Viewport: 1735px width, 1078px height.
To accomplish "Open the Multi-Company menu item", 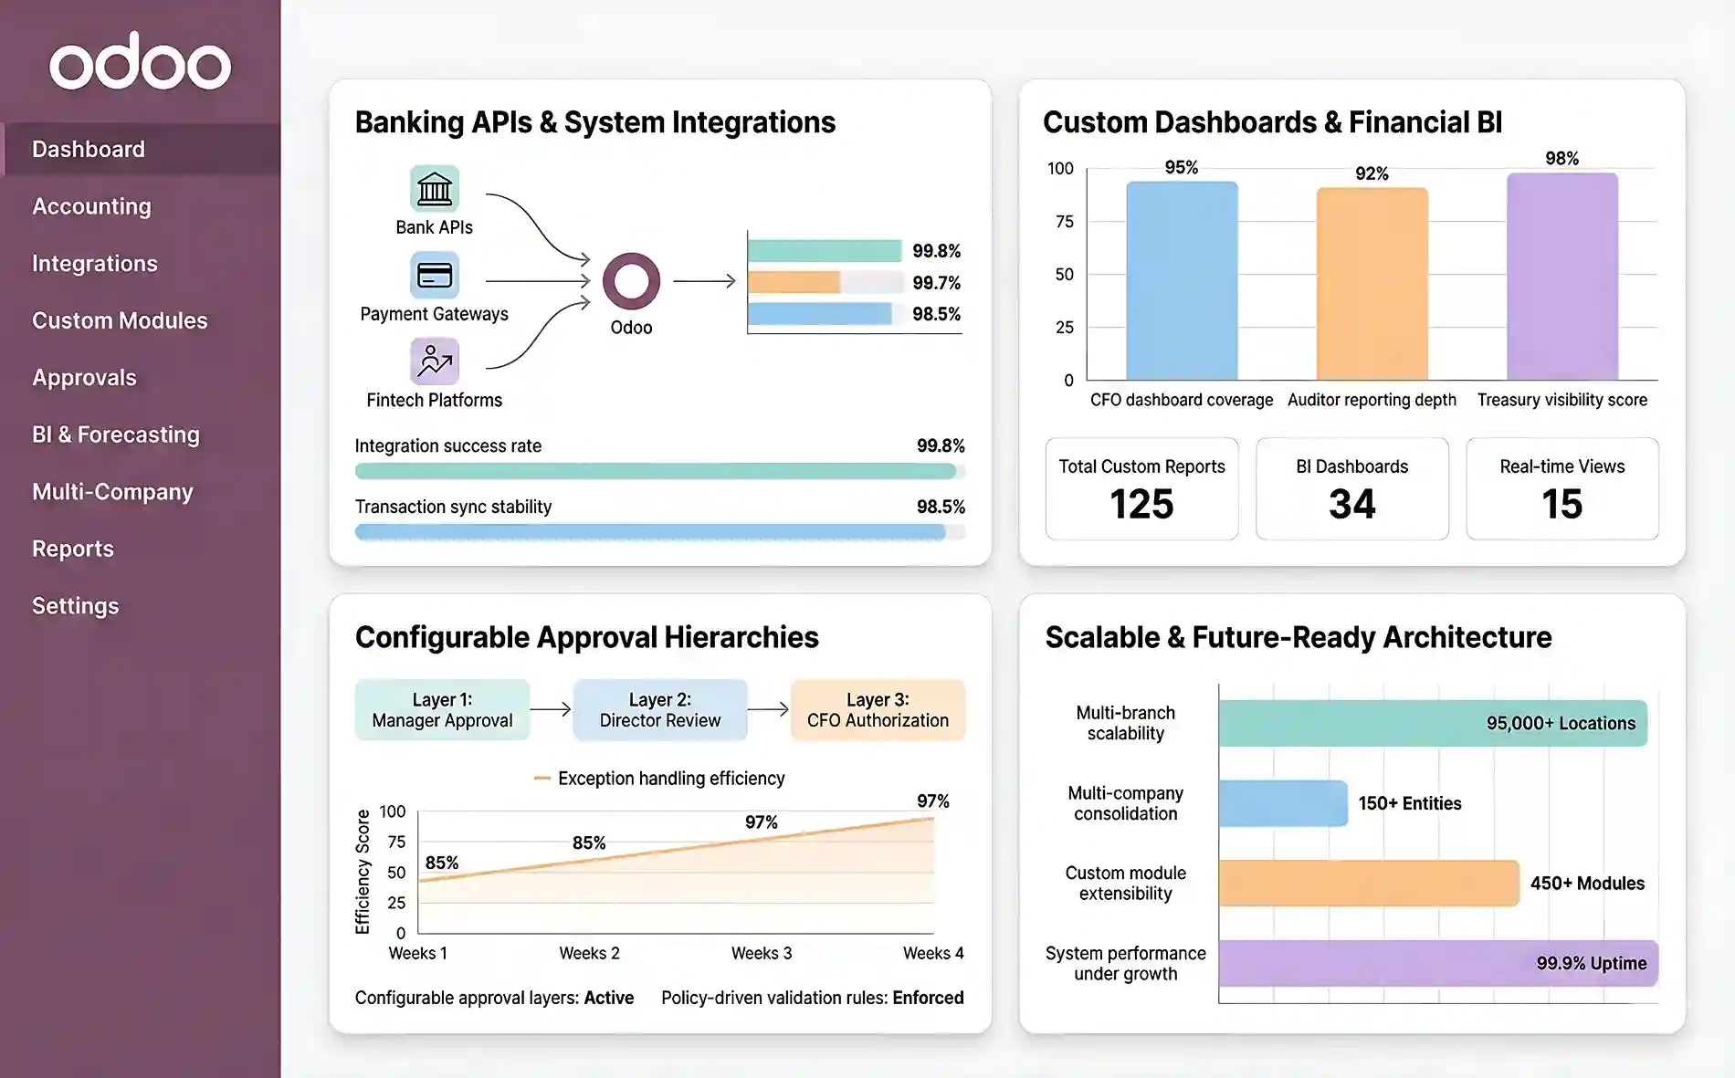I will (112, 492).
